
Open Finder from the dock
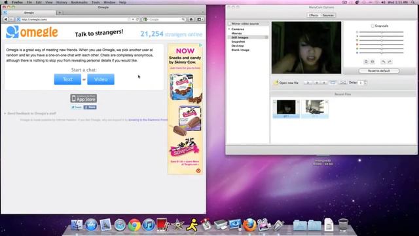click(77, 225)
